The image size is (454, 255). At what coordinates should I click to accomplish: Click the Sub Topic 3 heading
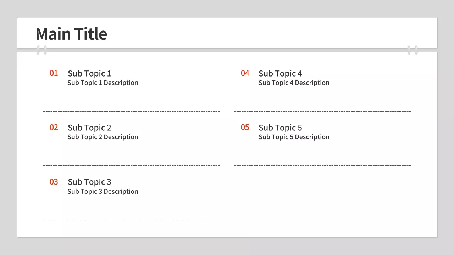pyautogui.click(x=89, y=182)
